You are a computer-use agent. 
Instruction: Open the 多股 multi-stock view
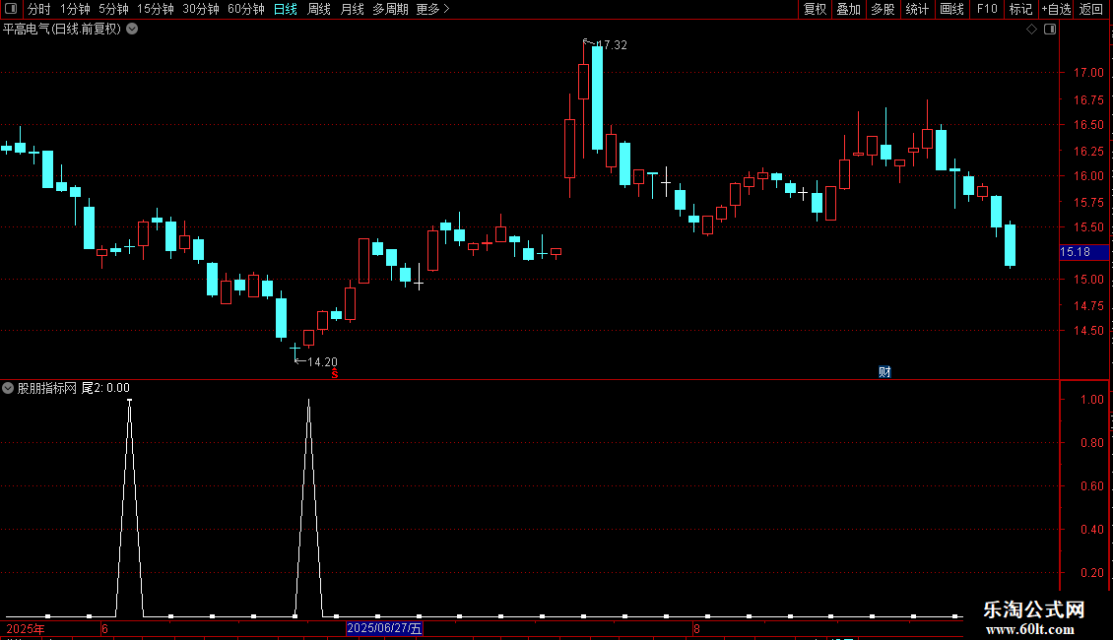[x=883, y=9]
